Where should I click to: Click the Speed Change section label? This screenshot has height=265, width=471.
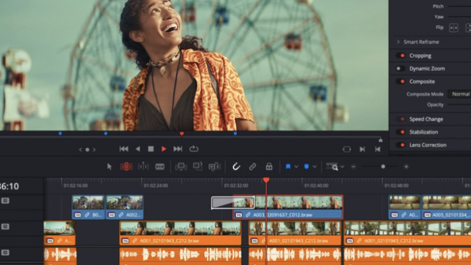[x=426, y=119]
